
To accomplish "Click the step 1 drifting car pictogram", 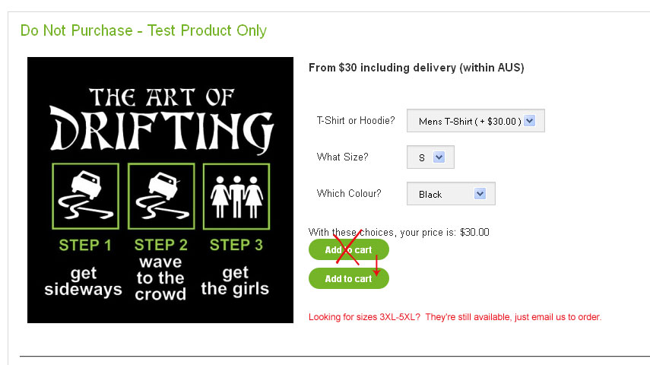I will click(x=85, y=196).
